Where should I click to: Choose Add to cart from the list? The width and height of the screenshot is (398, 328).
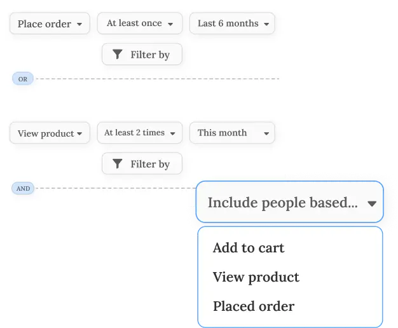[249, 248]
